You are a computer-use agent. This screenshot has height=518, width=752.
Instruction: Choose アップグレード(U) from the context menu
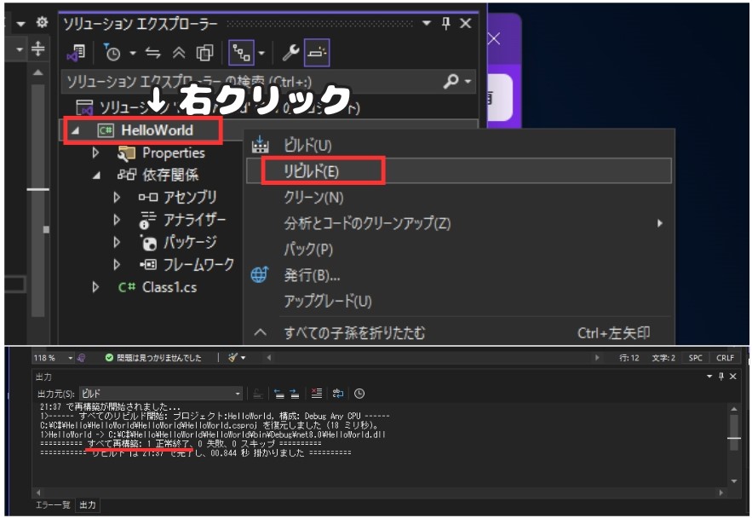tap(459, 302)
